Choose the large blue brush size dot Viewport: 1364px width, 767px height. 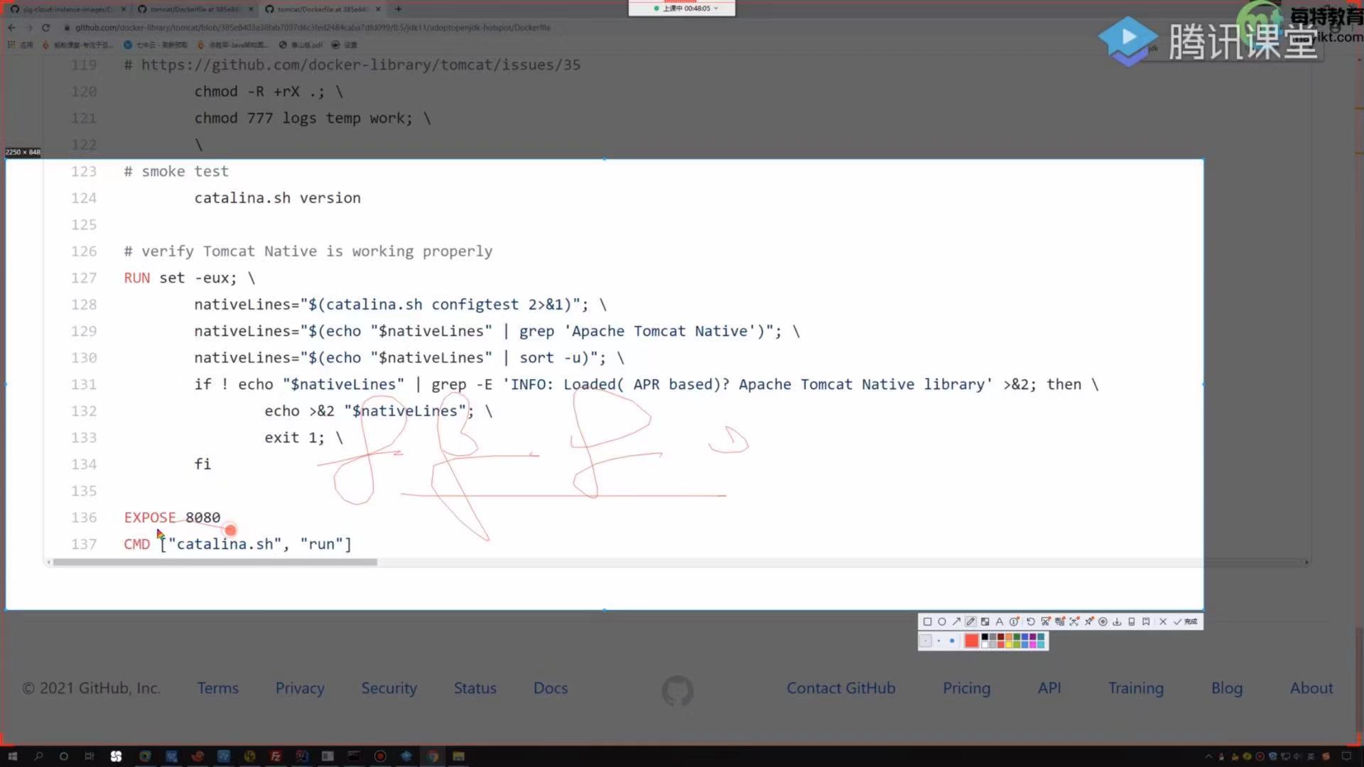click(x=952, y=641)
